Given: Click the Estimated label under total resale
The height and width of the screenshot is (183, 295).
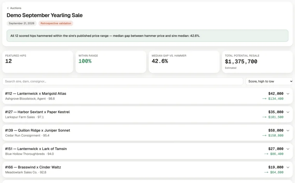Looking at the screenshot, I should pyautogui.click(x=231, y=68).
